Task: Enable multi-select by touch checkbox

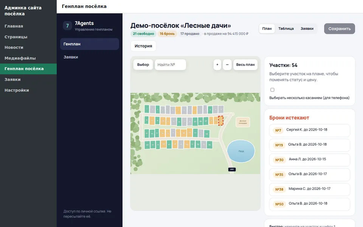Action: 272,90
